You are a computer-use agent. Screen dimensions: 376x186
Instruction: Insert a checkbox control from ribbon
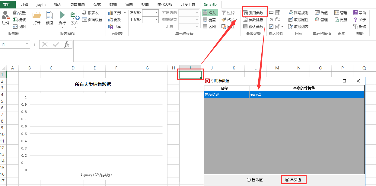click(271, 27)
